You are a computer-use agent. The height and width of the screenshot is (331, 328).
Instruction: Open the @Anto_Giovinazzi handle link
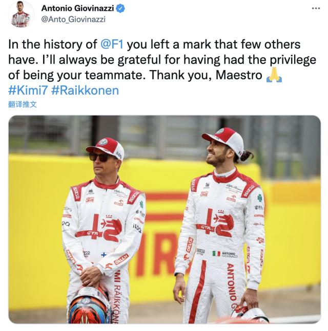coord(73,19)
